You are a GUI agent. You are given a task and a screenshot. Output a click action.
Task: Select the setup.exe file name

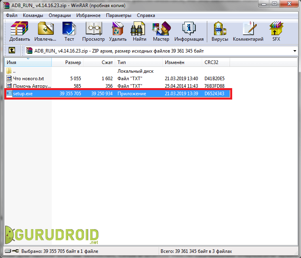pyautogui.click(x=23, y=94)
